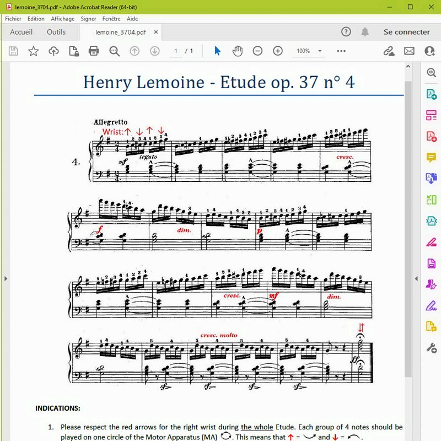Click the Save file icon

click(x=13, y=51)
